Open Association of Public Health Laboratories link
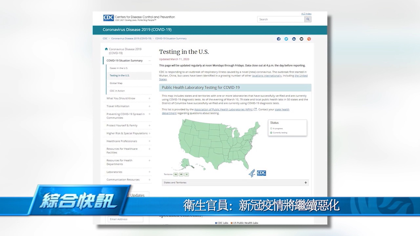The width and height of the screenshot is (420, 236). point(224,109)
